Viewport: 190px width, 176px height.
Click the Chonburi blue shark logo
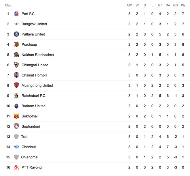(16, 147)
